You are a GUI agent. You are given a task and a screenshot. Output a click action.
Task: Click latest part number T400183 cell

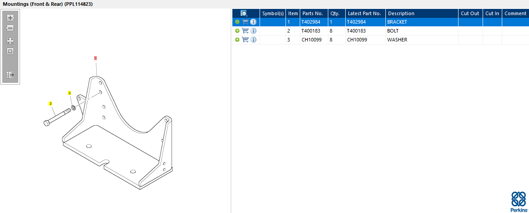(365, 31)
